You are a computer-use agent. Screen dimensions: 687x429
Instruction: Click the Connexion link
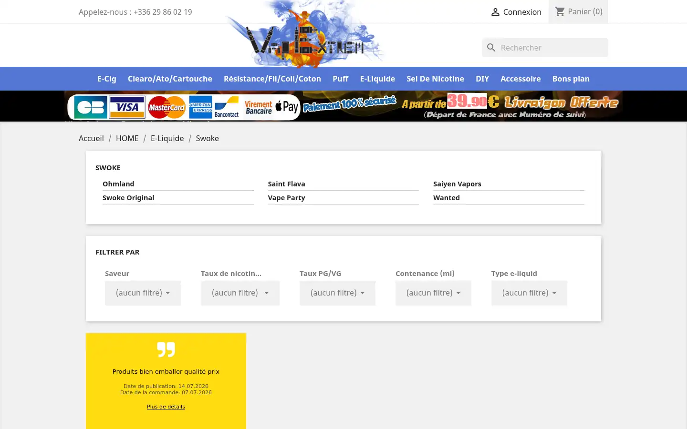(x=522, y=12)
